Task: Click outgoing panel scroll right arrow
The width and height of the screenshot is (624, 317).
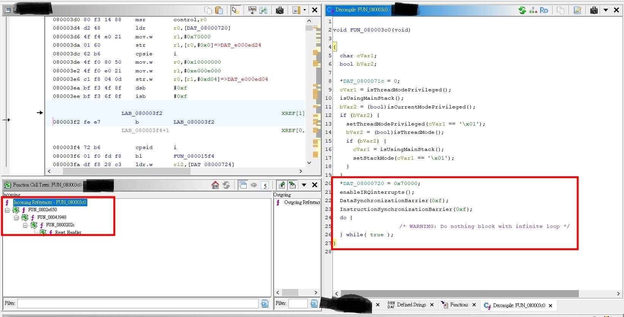Action: point(316,293)
